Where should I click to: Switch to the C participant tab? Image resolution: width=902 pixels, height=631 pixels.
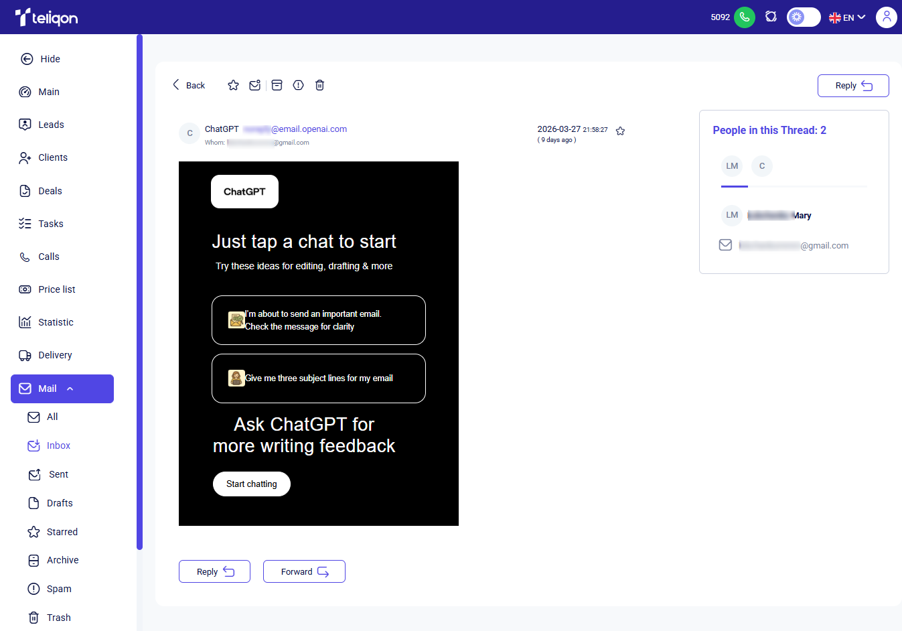762,166
